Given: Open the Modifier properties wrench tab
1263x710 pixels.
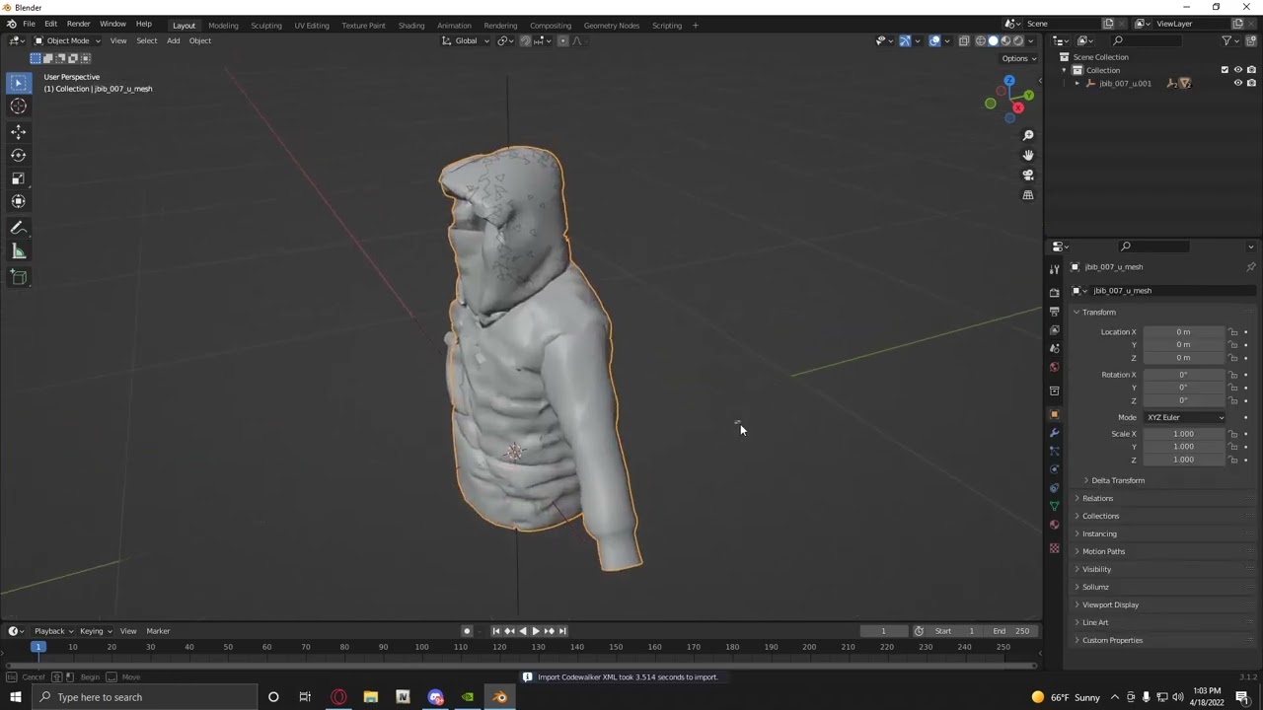Looking at the screenshot, I should [1054, 433].
